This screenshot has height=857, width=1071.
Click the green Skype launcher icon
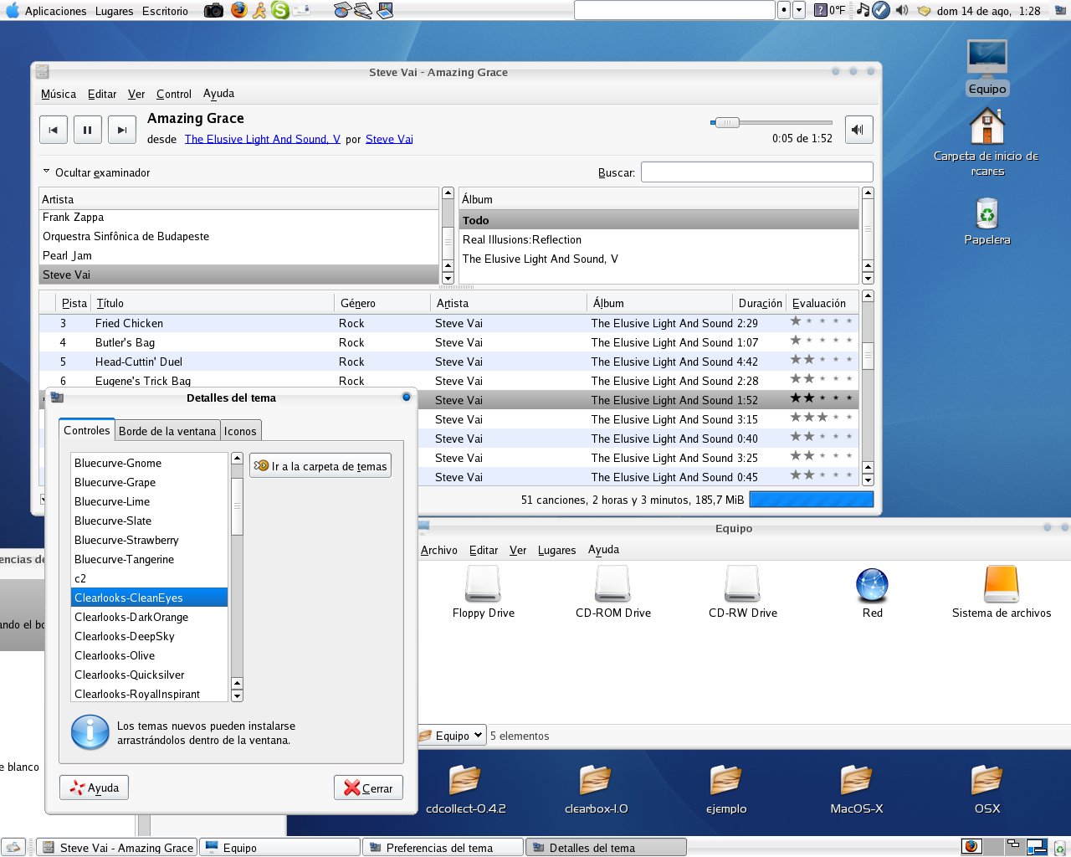[x=280, y=10]
